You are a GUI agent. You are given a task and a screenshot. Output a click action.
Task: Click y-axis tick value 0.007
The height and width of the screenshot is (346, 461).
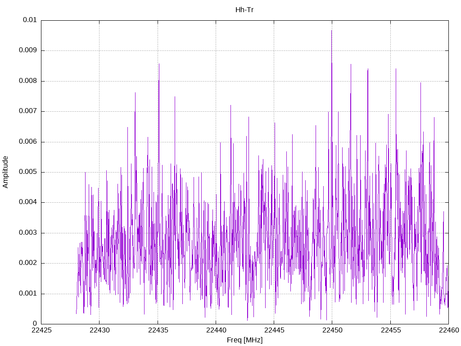click(27, 111)
